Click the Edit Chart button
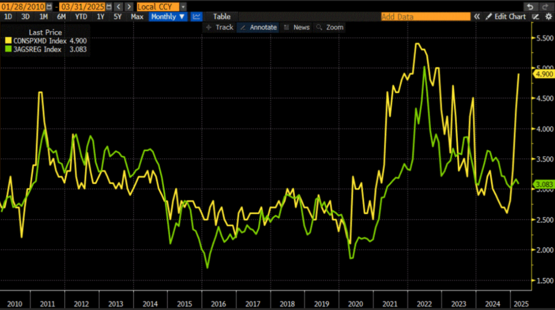Screen dimensions: 555x310 click(x=506, y=16)
